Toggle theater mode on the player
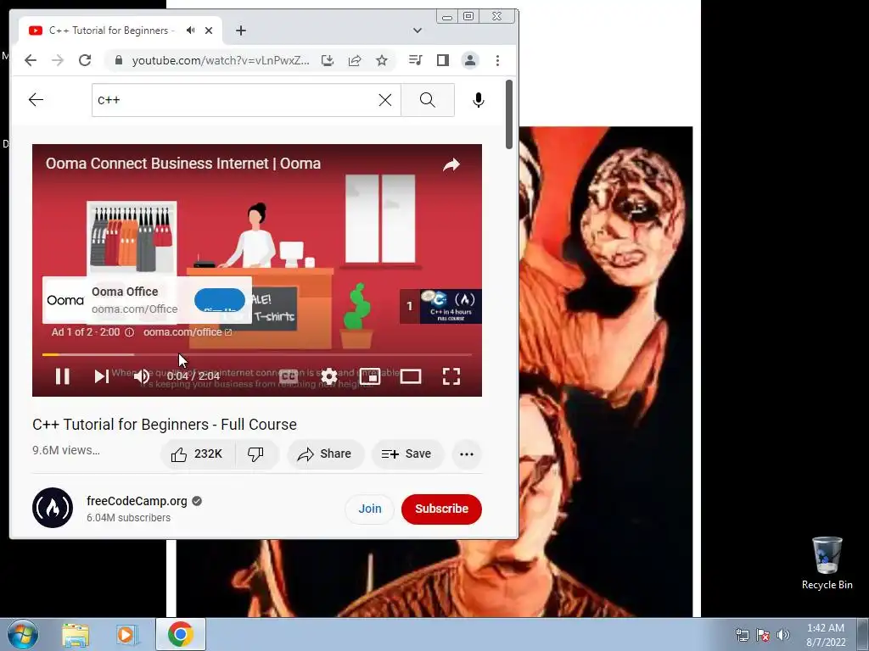Screen dimensions: 869x651 [411, 376]
